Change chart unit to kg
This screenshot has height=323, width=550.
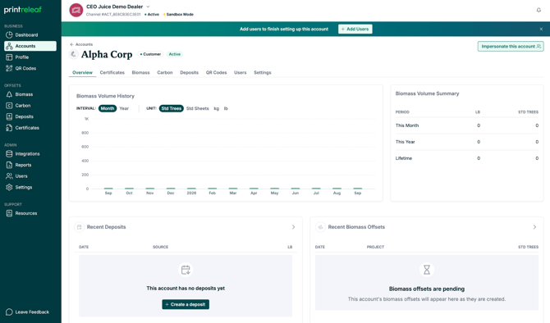tap(217, 108)
